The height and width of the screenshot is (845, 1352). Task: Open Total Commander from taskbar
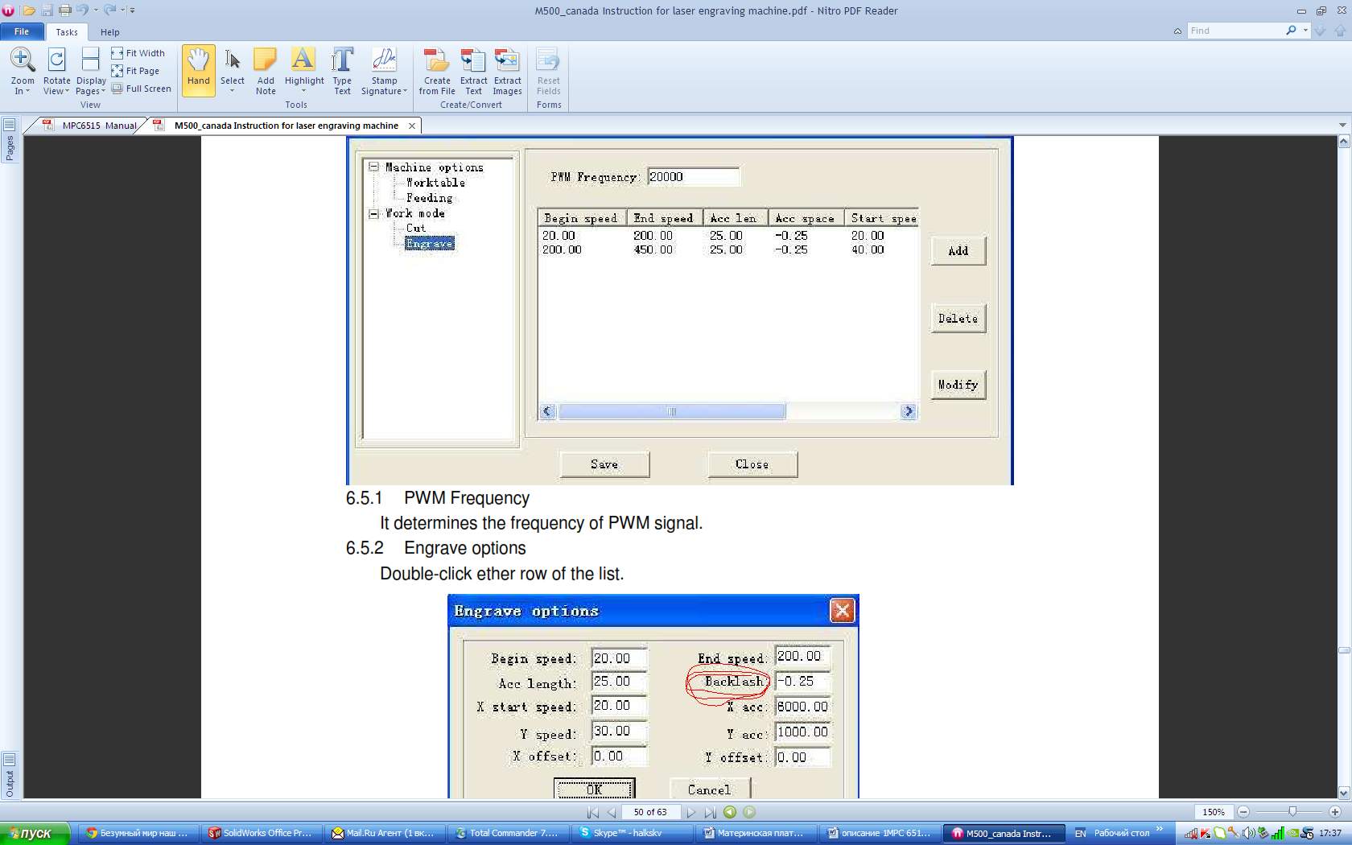(506, 833)
